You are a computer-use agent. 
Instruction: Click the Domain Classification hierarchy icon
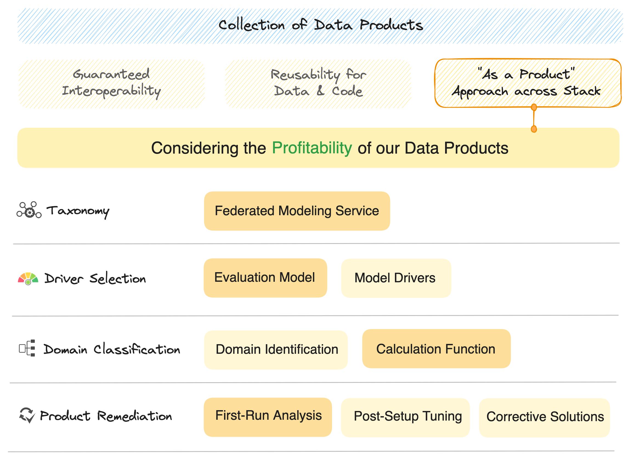27,348
